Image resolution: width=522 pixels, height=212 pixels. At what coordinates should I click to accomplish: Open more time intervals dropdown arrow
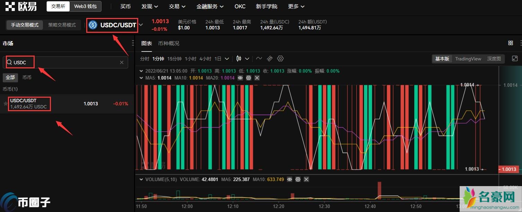tap(227, 59)
